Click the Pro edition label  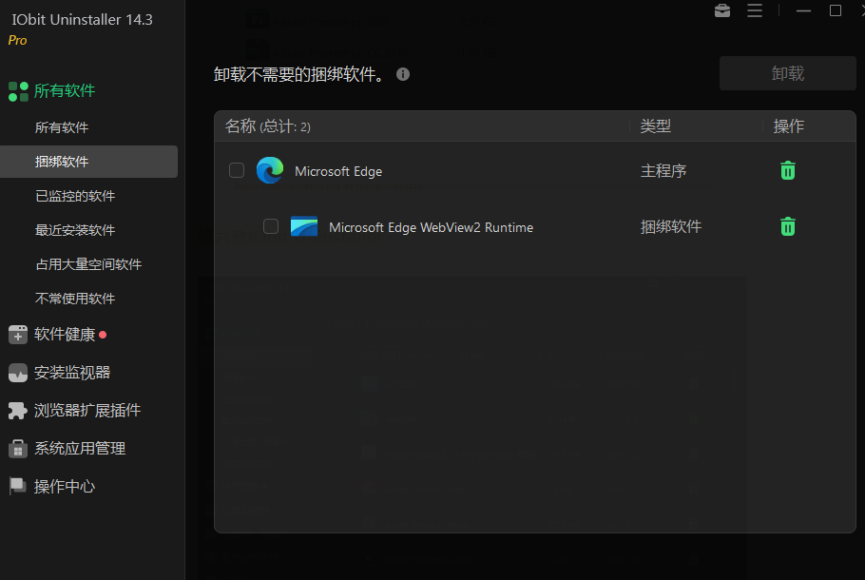(x=18, y=40)
